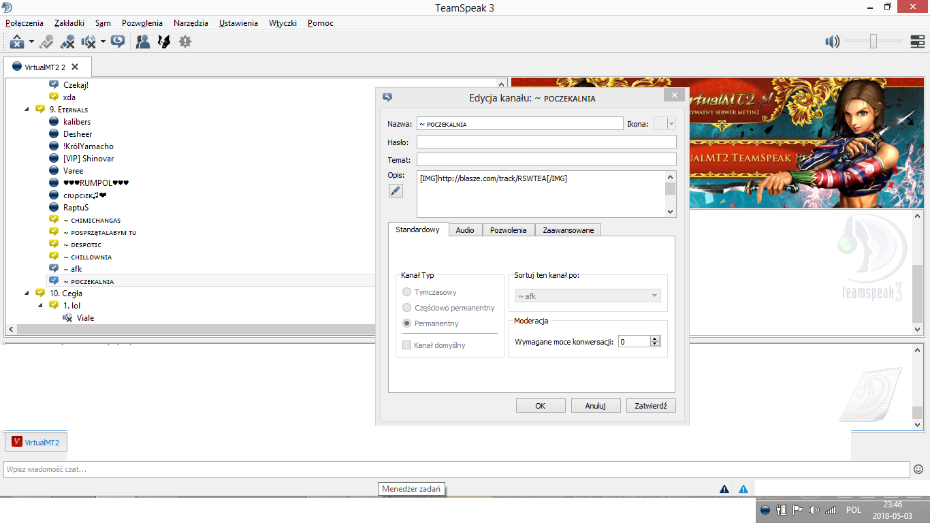The height and width of the screenshot is (523, 930).
Task: Select the Standardowy tab
Action: tap(418, 229)
